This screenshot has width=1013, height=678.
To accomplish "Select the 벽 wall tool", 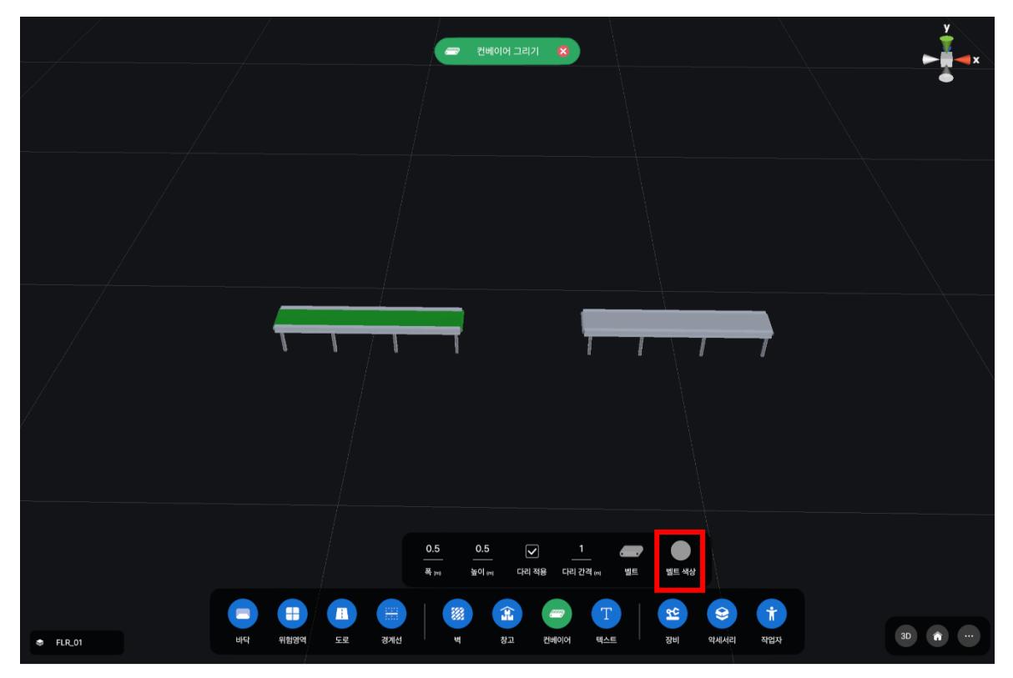I will 456,615.
